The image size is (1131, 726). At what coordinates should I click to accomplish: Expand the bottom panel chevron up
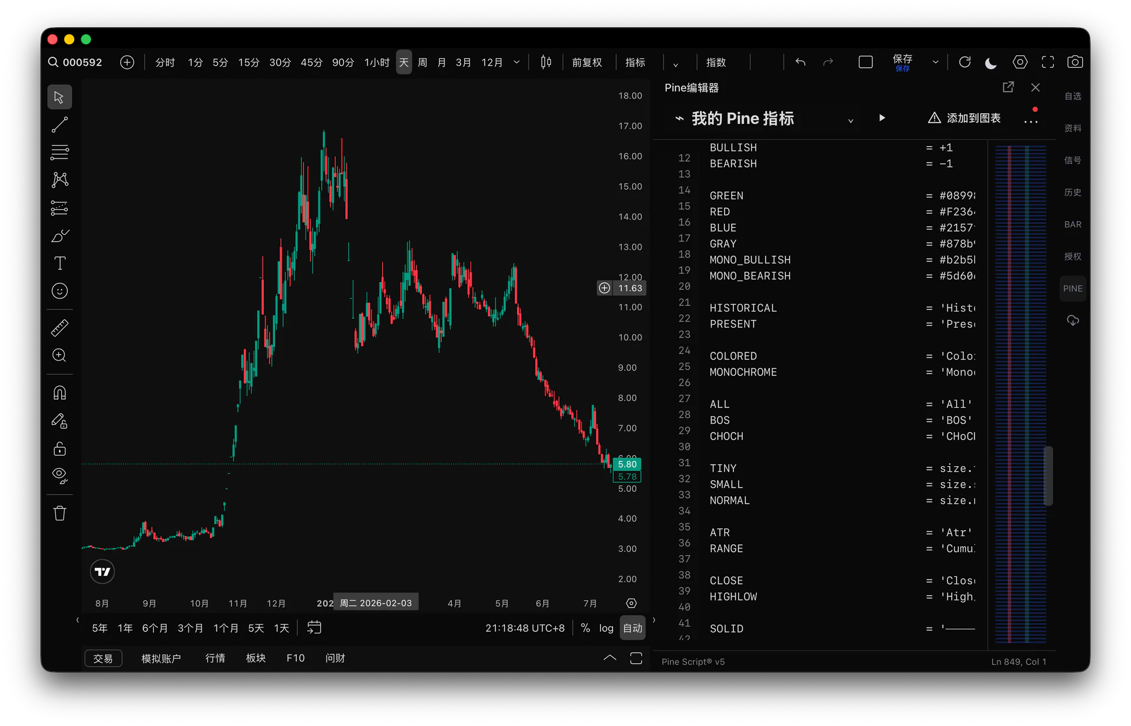[x=610, y=658]
